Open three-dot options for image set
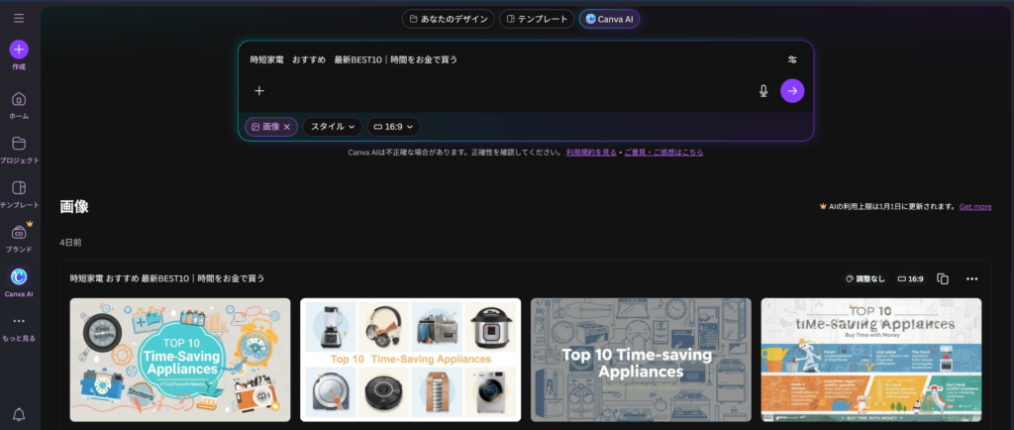The height and width of the screenshot is (430, 1014). pyautogui.click(x=971, y=278)
